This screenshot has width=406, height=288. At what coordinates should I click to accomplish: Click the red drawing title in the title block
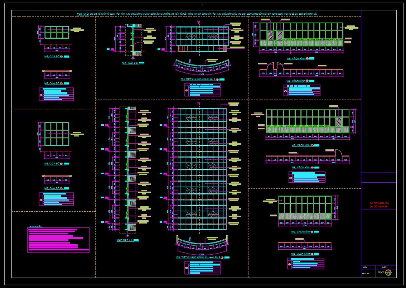click(379, 205)
